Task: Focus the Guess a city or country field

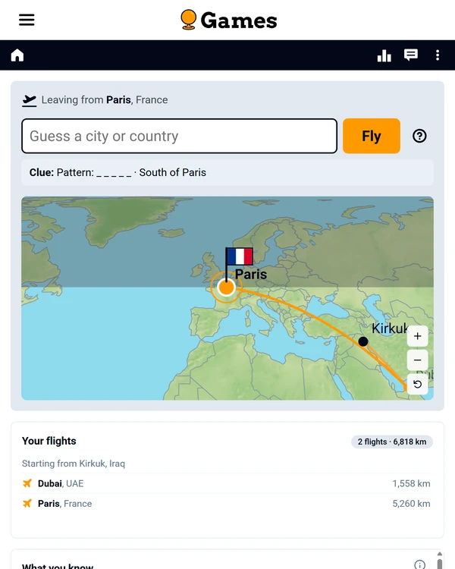Action: click(x=179, y=136)
